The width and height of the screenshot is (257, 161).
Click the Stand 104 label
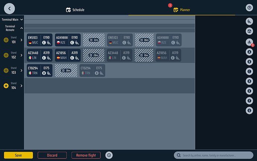14,86
